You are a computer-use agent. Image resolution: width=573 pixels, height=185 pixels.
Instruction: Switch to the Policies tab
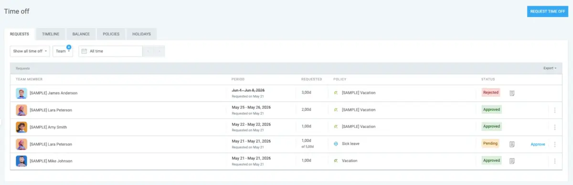click(111, 34)
